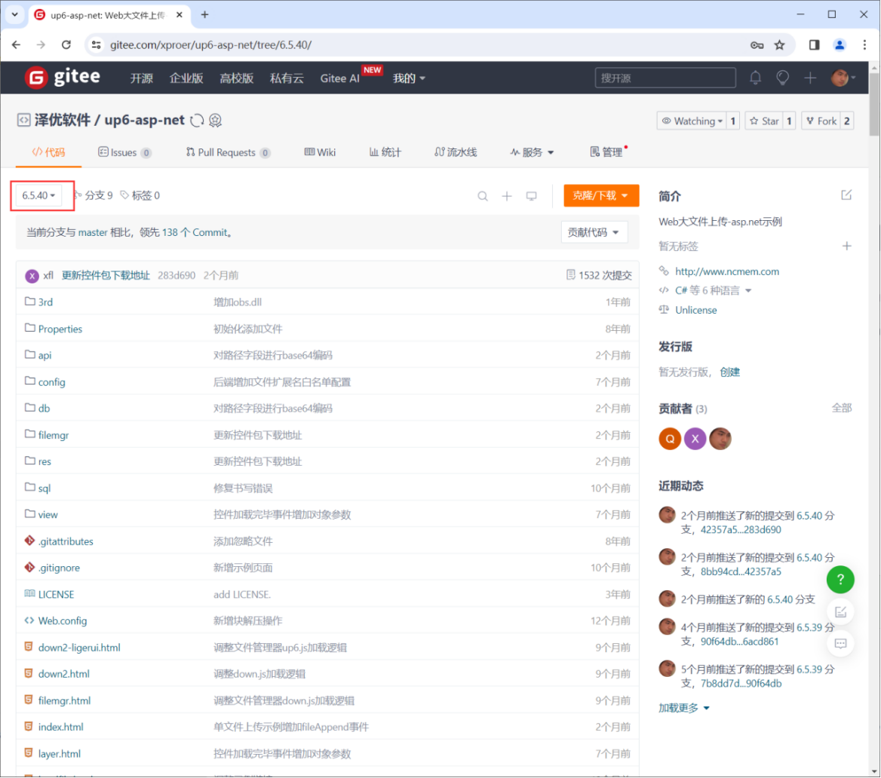Click the plus icon to add a new file
Image resolution: width=881 pixels, height=778 pixels.
[507, 195]
